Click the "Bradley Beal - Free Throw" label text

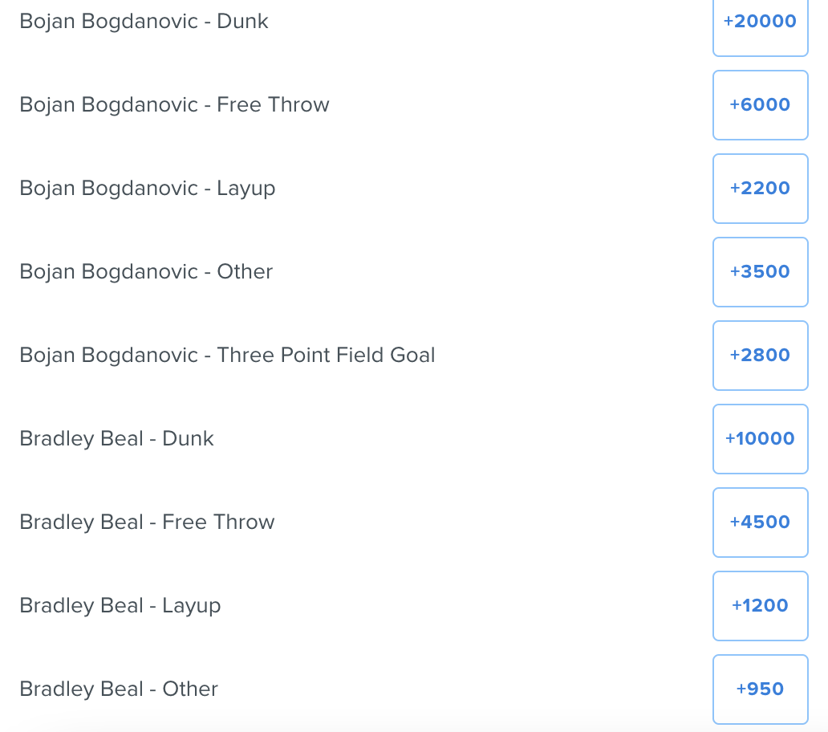tap(147, 522)
